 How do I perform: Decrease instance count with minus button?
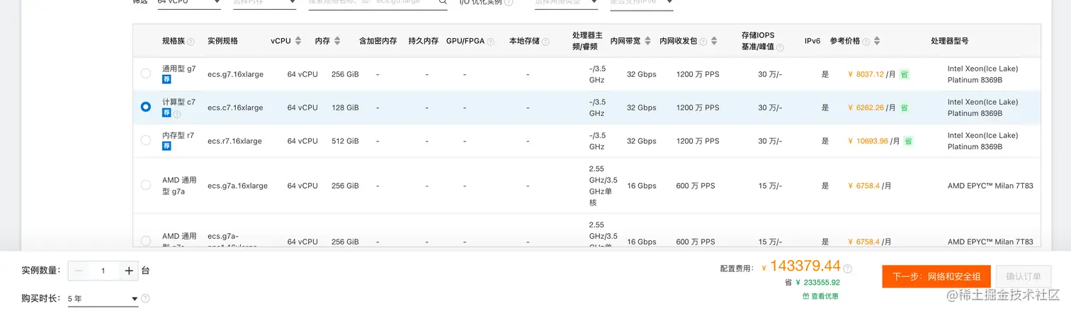coord(79,271)
